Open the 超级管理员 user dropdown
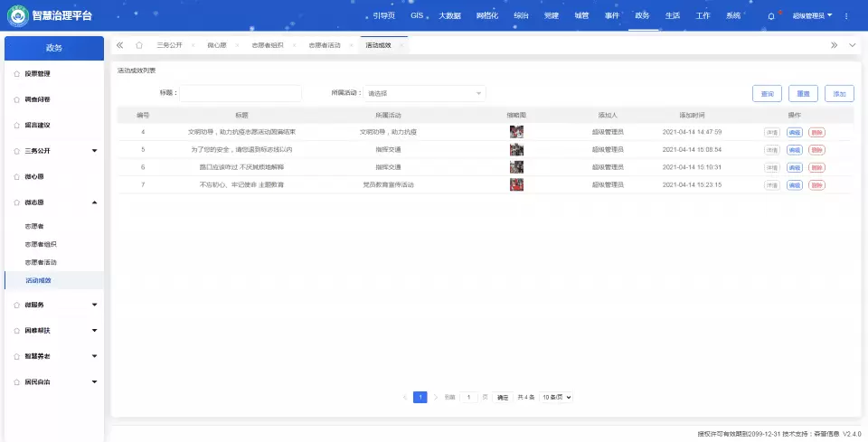The width and height of the screenshot is (868, 442). [x=812, y=16]
